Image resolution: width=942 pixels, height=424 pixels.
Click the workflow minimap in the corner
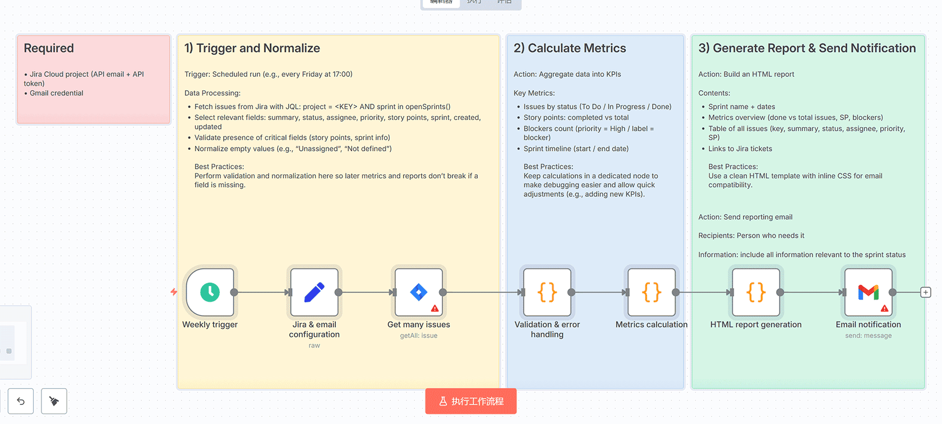pos(15,342)
